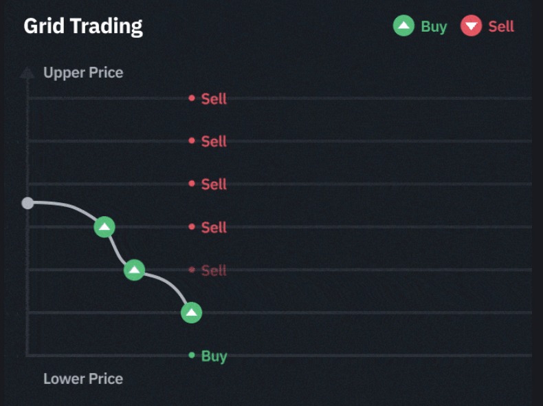
Task: Select the topmost Sell grid label
Action: tap(214, 99)
